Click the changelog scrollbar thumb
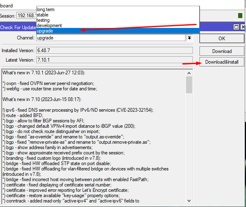 [x=189, y=85]
